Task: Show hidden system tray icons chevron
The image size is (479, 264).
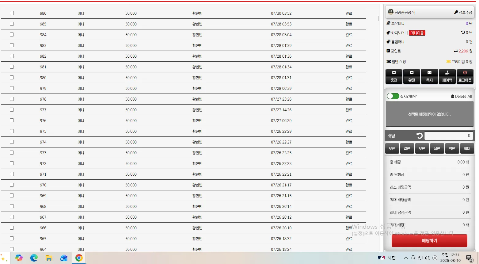Action: [405, 258]
